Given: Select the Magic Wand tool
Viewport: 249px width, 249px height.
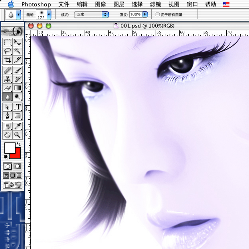Looking at the screenshot, I should coord(17,51).
